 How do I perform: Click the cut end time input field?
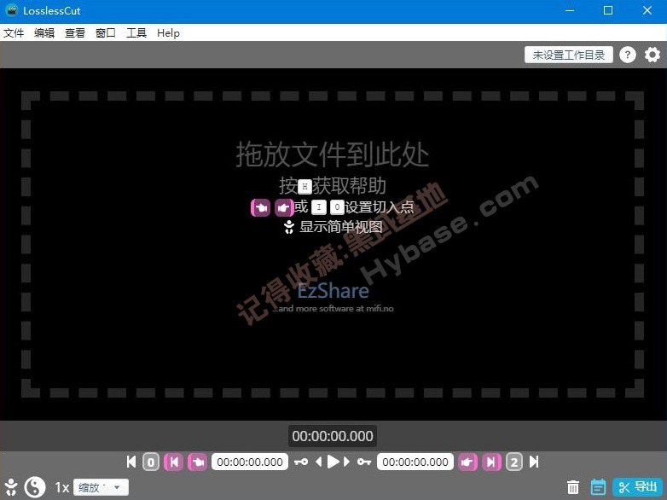click(415, 462)
